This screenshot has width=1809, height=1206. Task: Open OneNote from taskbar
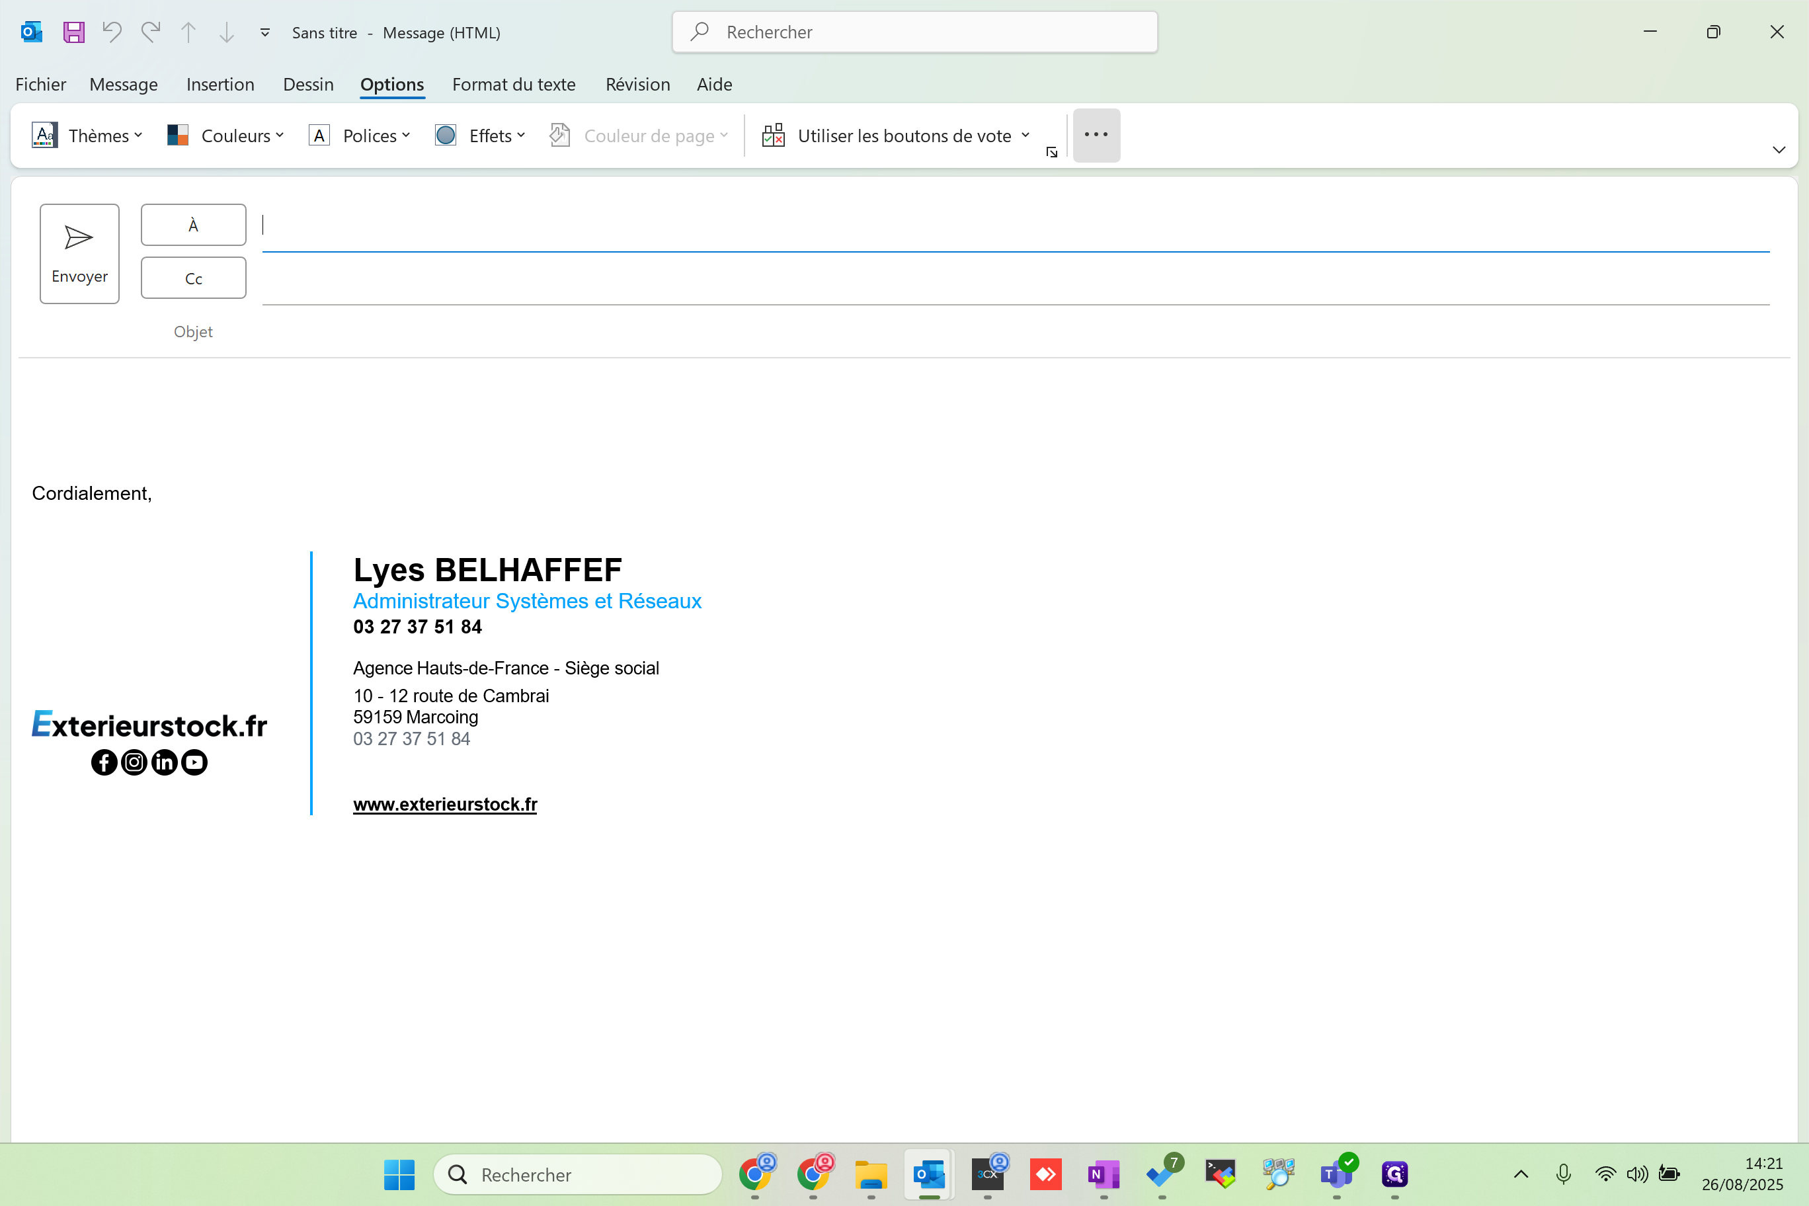coord(1104,1174)
